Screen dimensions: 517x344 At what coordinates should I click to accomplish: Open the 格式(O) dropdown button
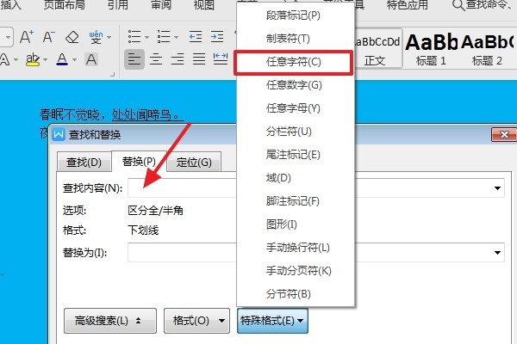point(196,321)
